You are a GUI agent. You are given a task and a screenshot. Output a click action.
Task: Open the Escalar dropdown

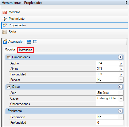click(110, 80)
